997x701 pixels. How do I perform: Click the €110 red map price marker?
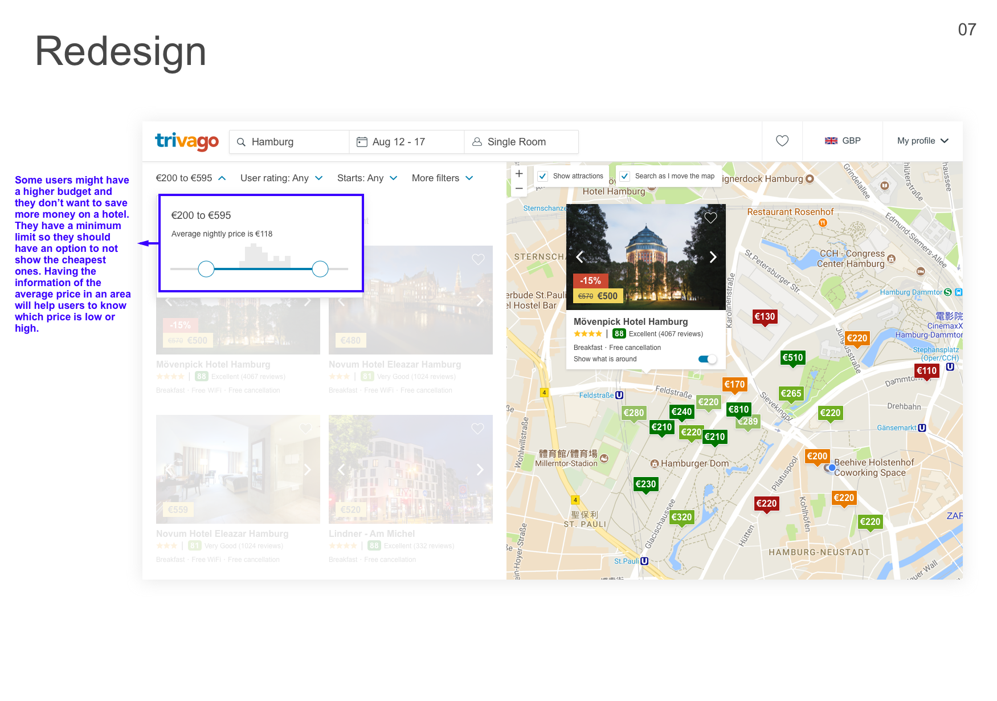[926, 372]
